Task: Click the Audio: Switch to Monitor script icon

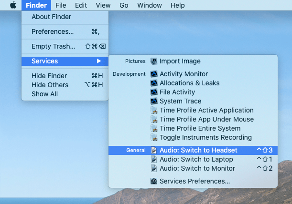Action: tap(154, 168)
